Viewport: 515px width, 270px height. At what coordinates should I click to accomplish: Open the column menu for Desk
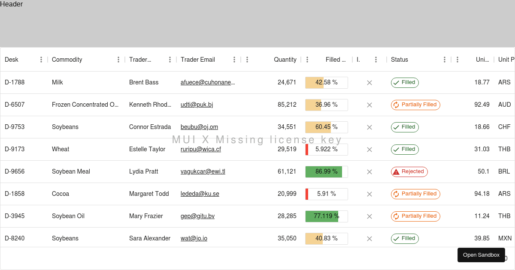pos(41,60)
